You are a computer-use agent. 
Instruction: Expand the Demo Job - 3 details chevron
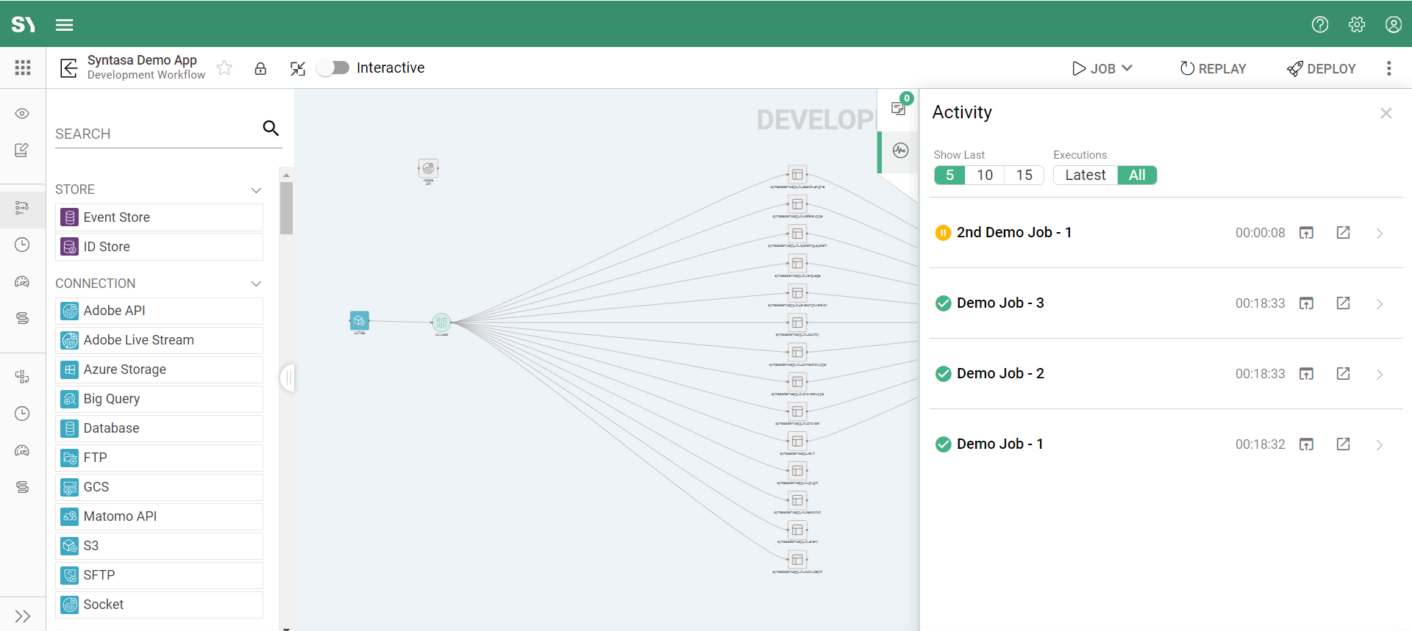(1380, 303)
